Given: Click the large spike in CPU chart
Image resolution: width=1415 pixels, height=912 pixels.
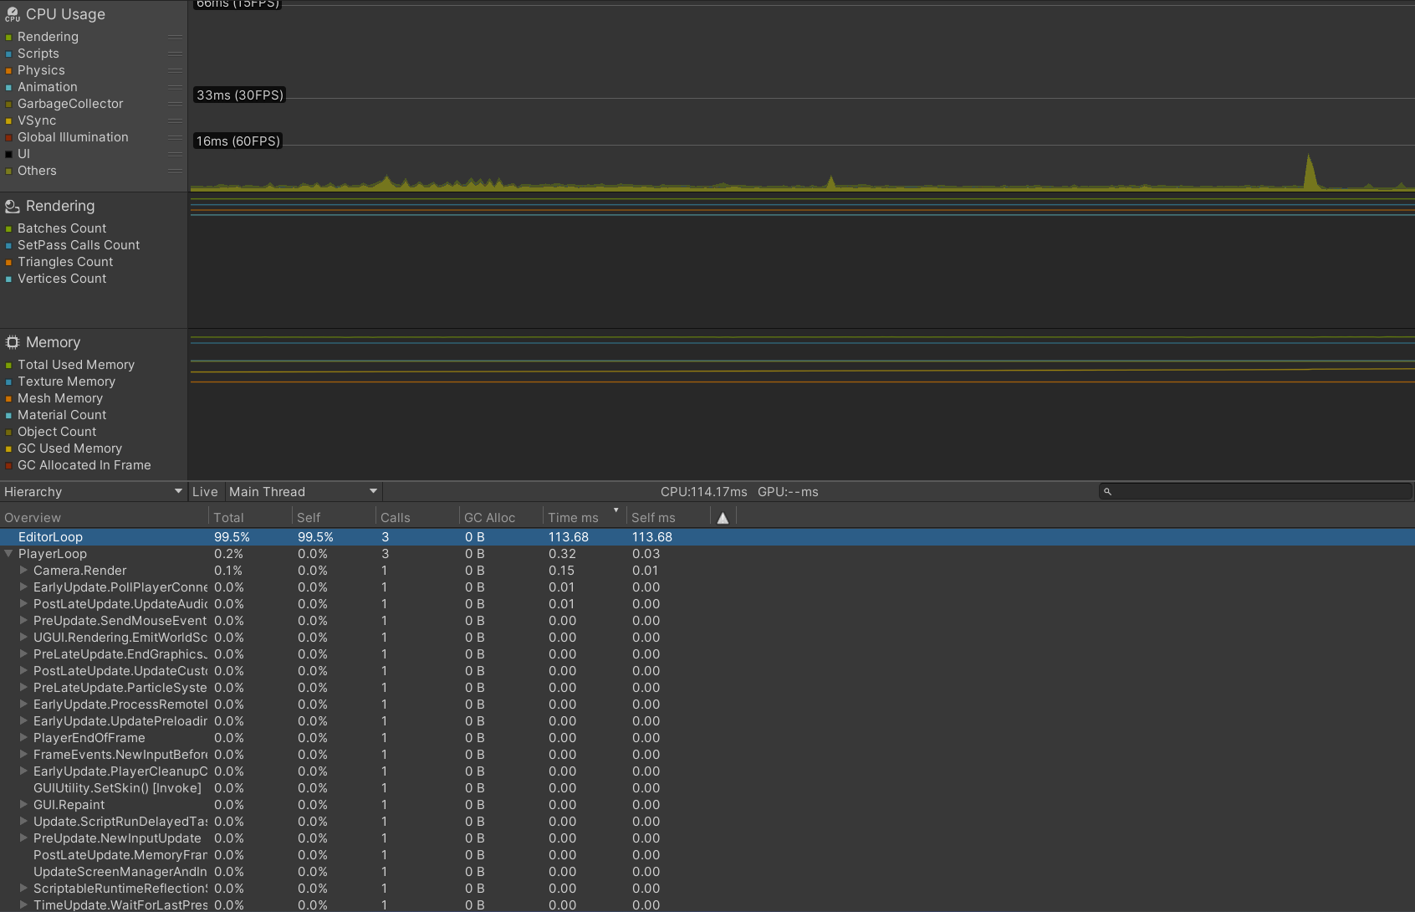Looking at the screenshot, I should pos(1309,172).
